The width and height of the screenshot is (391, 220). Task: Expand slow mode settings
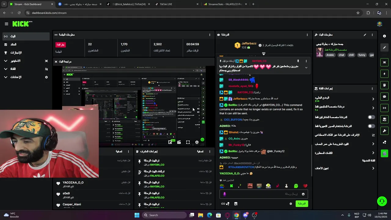point(373,99)
